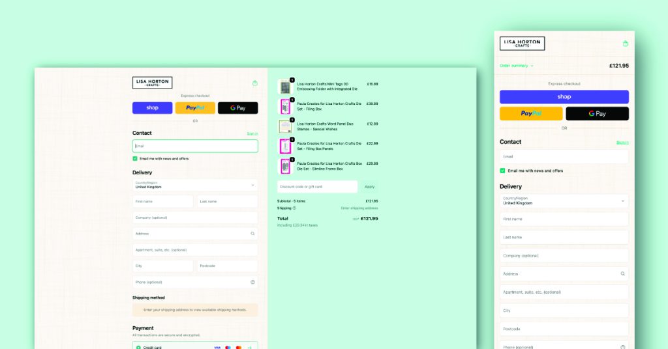This screenshot has height=349, width=668.
Task: Toggle email news checkbox in desktop checkout
Action: (x=135, y=159)
